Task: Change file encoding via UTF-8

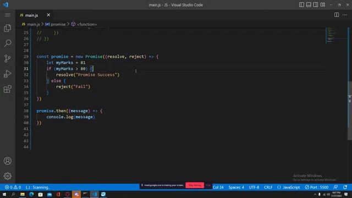Action: pos(254,187)
